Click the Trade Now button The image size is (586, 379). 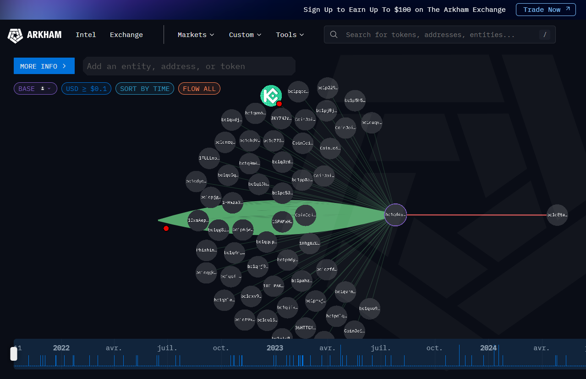pos(546,9)
